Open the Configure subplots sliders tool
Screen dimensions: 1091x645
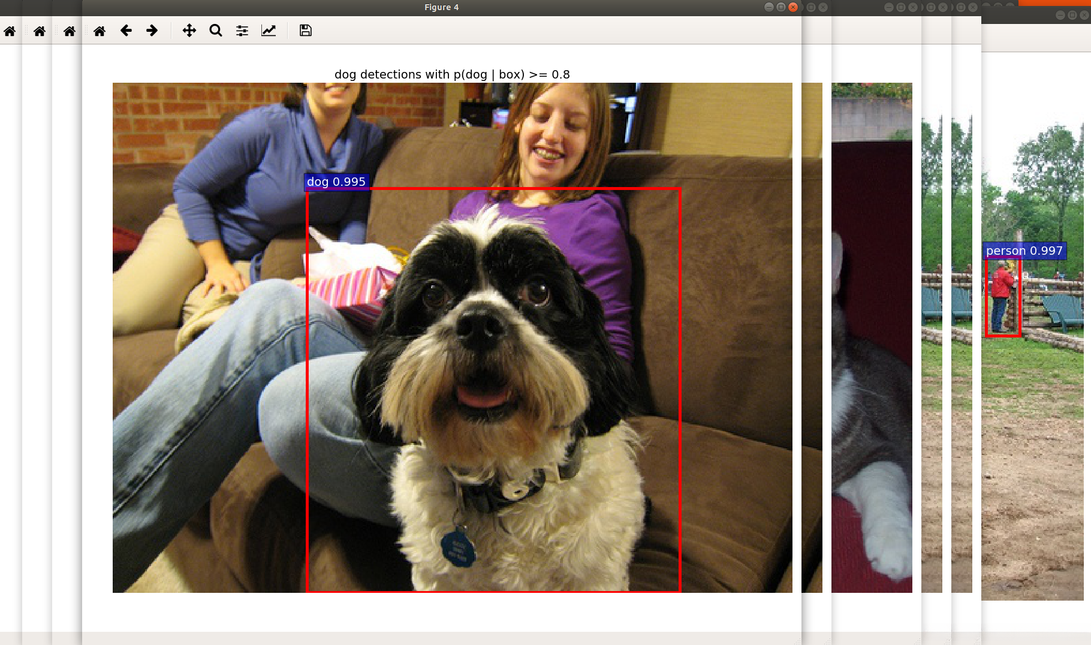242,31
